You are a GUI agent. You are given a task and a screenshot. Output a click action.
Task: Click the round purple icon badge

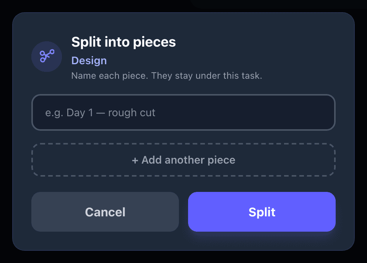click(47, 57)
